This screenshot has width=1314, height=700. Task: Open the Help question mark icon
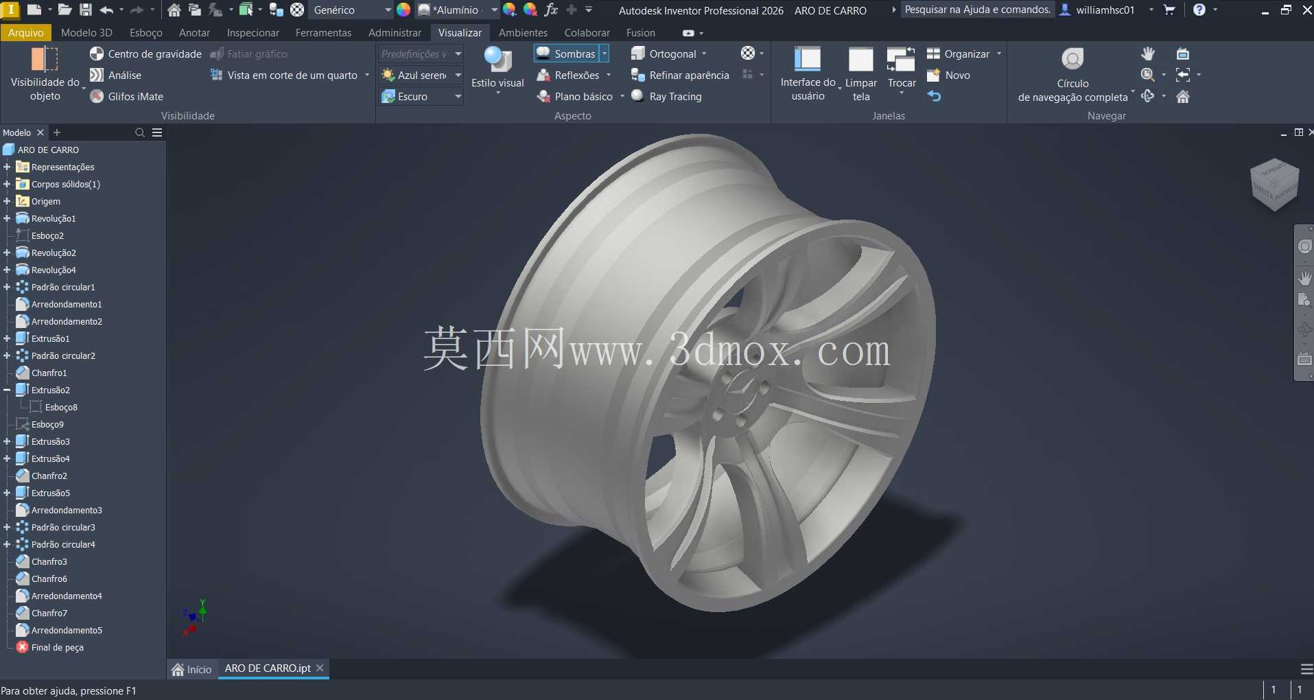pyautogui.click(x=1199, y=10)
